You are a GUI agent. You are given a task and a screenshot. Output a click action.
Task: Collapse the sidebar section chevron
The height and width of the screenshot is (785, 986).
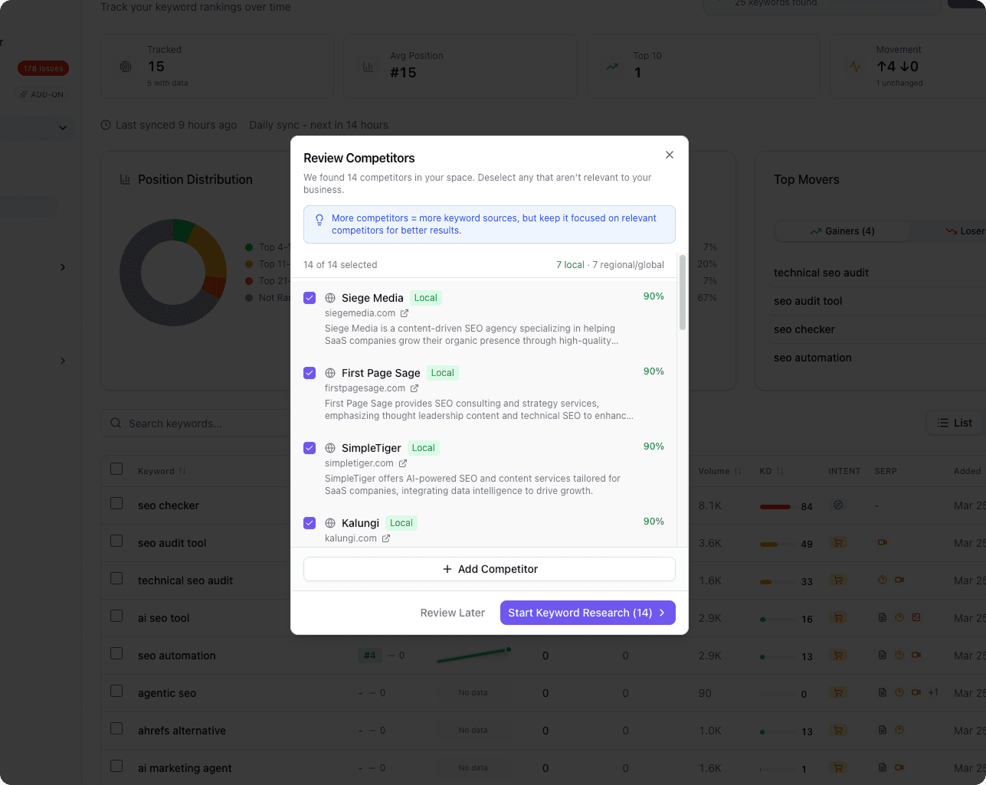[63, 128]
